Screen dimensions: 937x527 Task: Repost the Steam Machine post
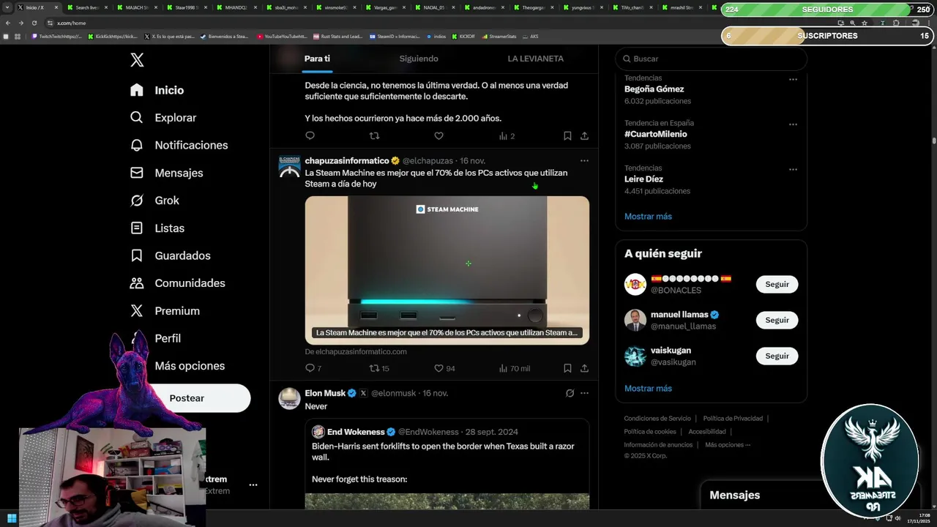pos(379,368)
